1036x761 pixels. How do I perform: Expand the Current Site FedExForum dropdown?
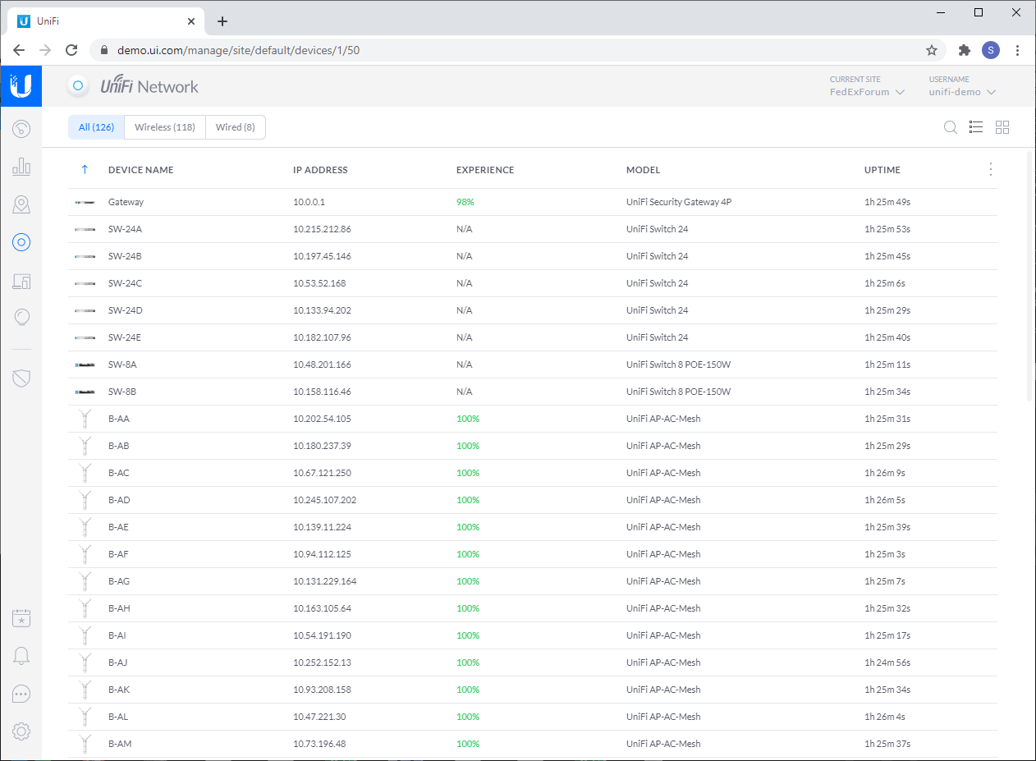[867, 92]
